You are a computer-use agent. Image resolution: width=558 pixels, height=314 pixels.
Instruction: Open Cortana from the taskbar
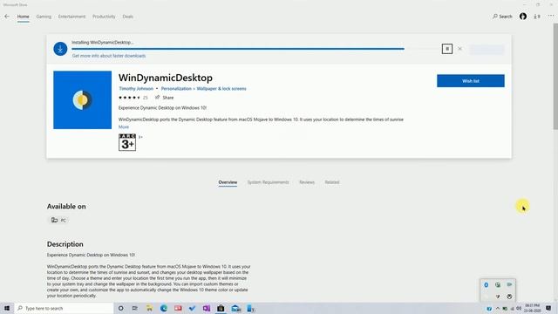tap(121, 308)
